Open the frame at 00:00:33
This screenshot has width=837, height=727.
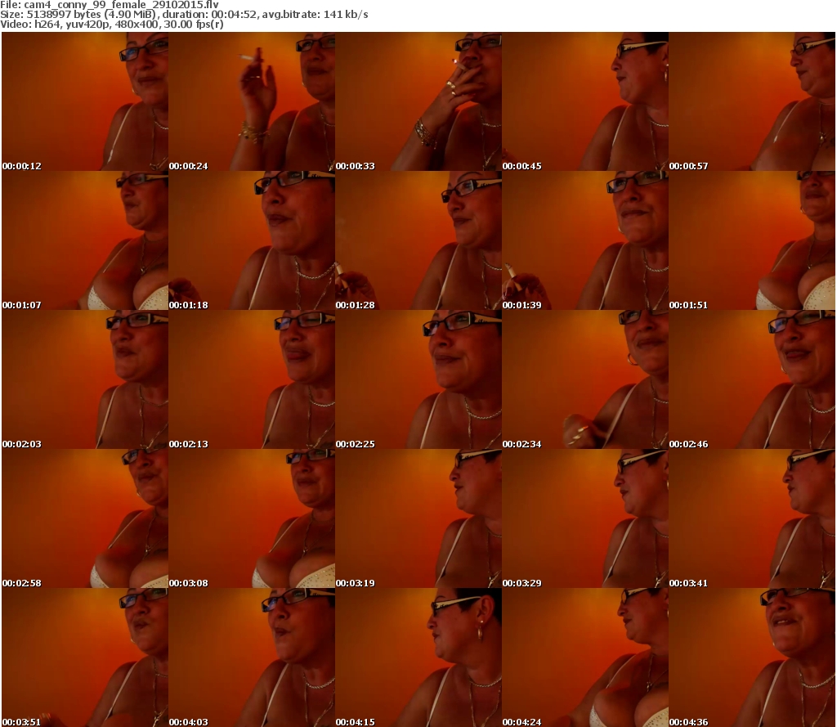(418, 101)
